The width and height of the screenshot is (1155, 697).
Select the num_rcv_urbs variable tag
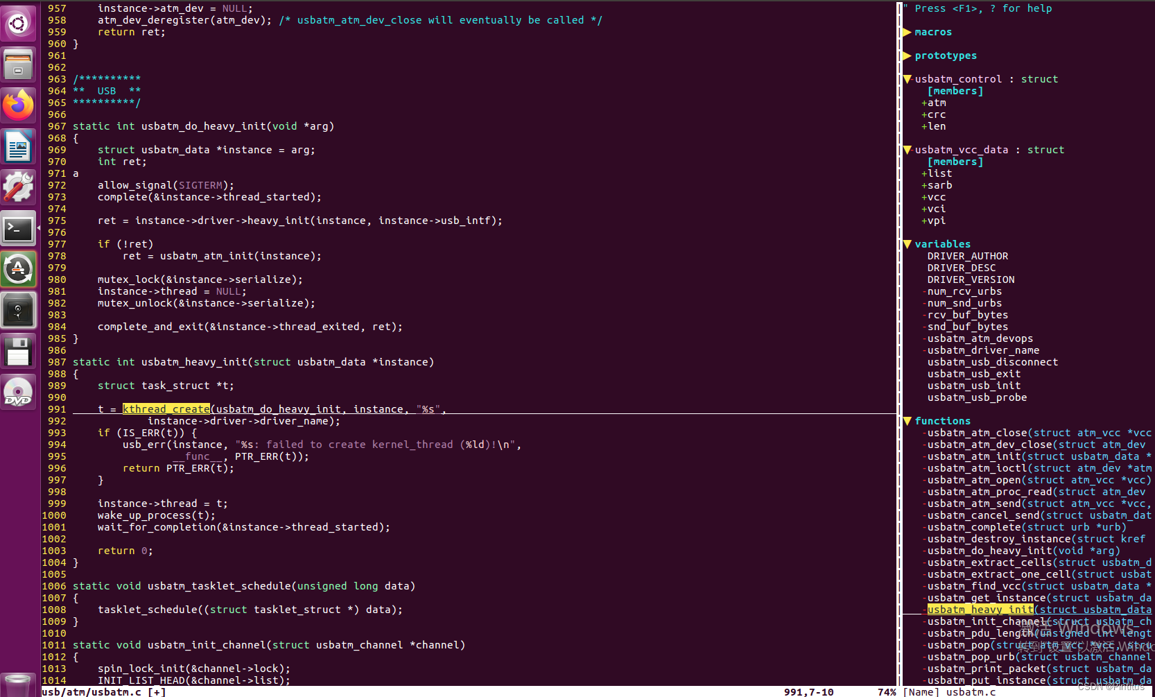(964, 291)
